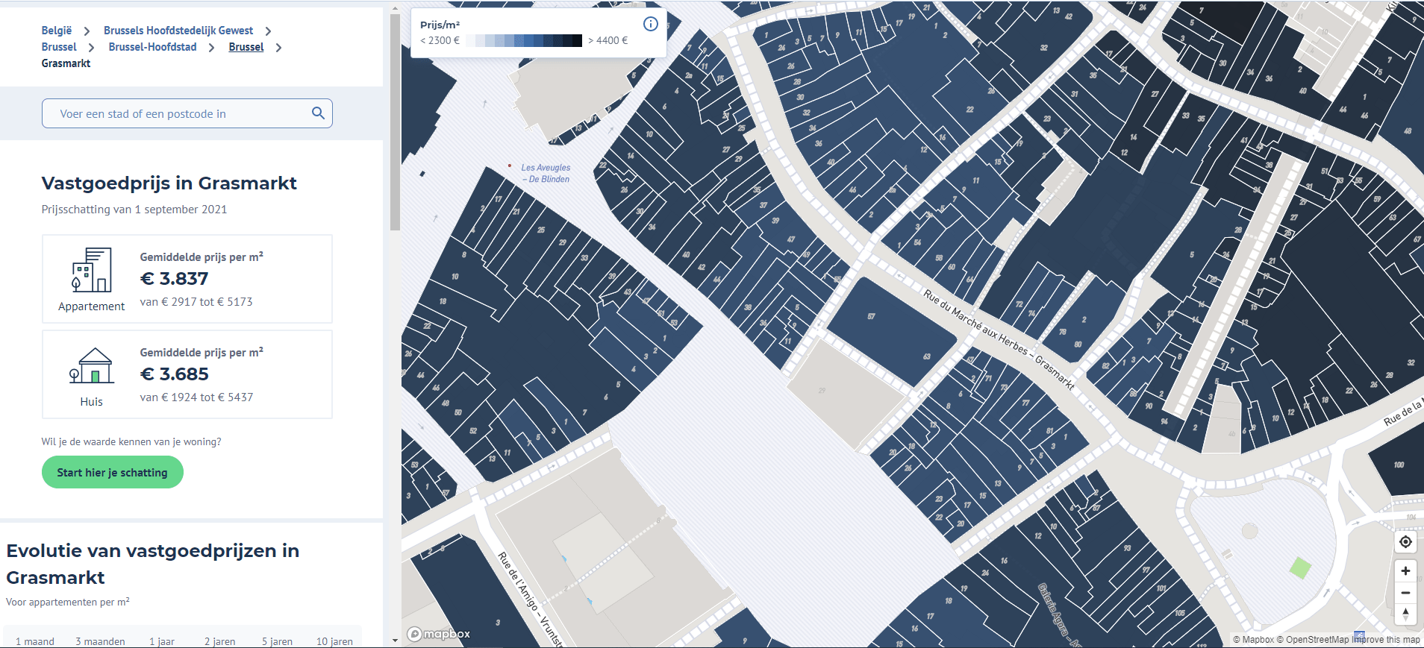Click the Huis house icon
This screenshot has width=1424, height=648.
pyautogui.click(x=91, y=366)
